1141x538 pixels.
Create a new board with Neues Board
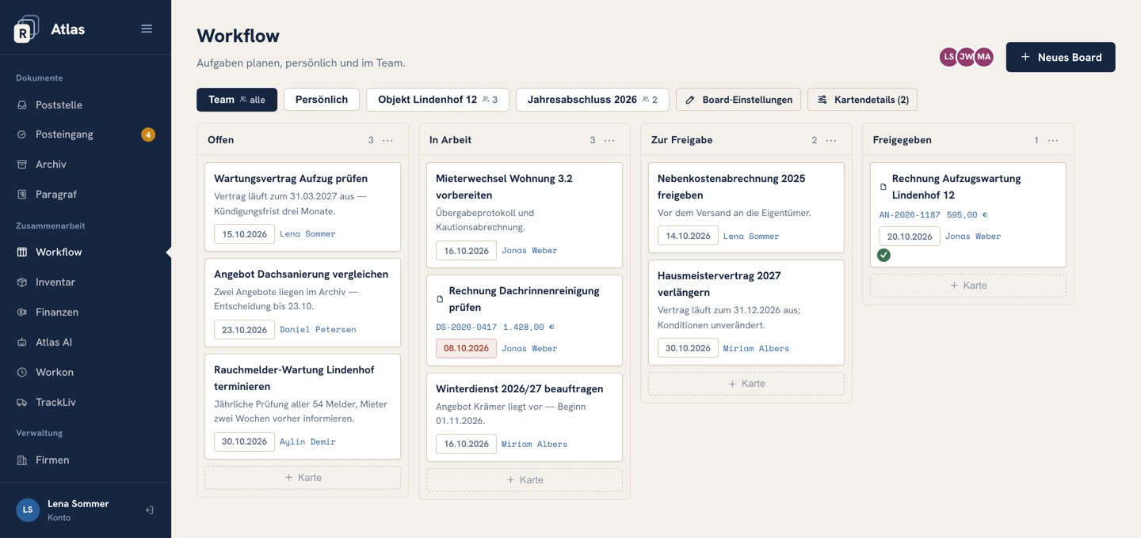tap(1060, 57)
